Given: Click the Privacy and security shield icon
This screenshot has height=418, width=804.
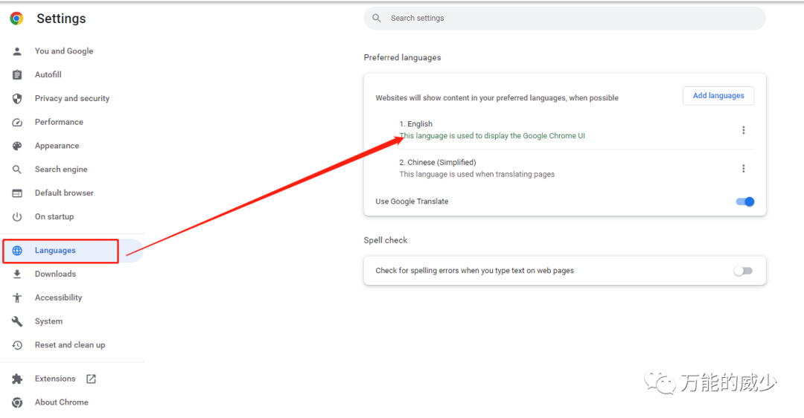Looking at the screenshot, I should [17, 98].
